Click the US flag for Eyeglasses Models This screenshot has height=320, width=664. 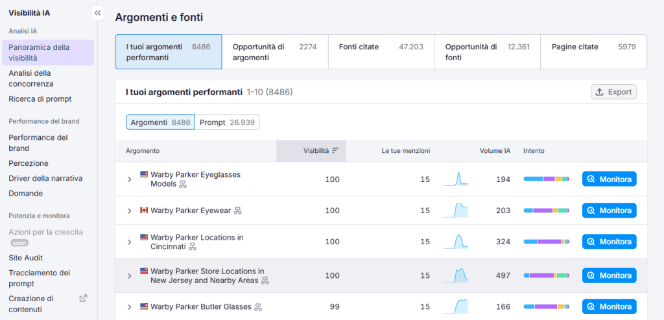[x=144, y=174]
